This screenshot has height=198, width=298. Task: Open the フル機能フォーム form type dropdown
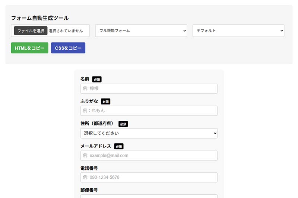click(x=141, y=31)
